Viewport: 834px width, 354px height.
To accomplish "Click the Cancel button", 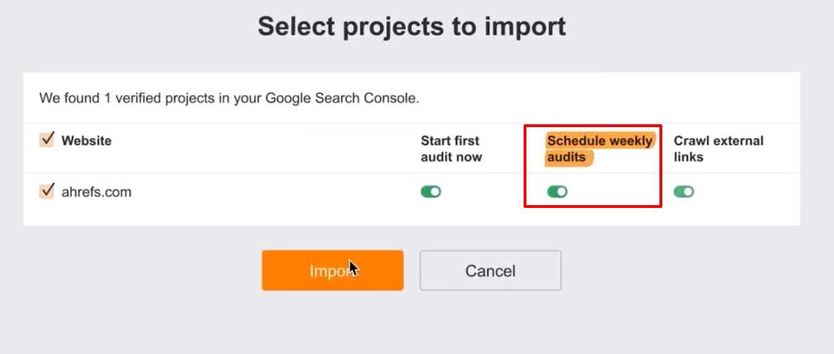I will pos(490,270).
